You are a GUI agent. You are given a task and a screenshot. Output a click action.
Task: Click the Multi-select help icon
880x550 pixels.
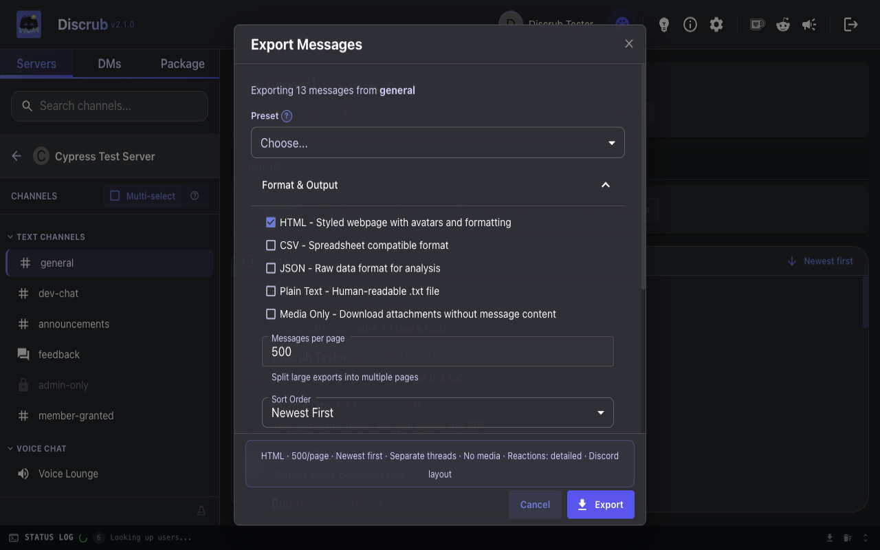[195, 196]
